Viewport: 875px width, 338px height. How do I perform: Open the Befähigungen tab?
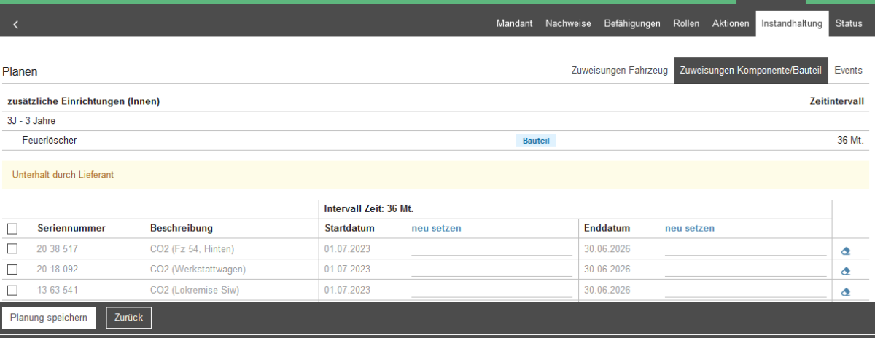pos(632,23)
